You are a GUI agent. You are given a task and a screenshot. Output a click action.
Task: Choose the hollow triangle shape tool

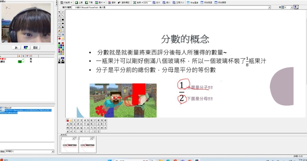click(x=60, y=27)
